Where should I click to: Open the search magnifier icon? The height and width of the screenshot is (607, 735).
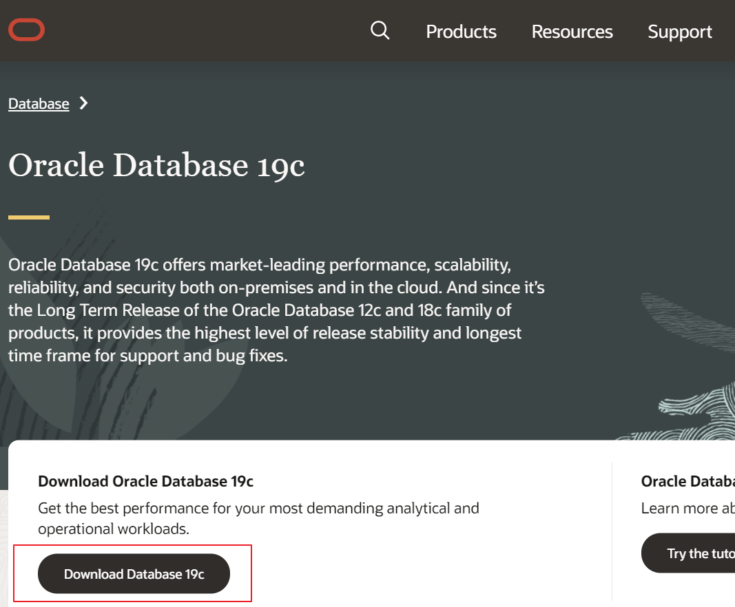[x=380, y=30]
